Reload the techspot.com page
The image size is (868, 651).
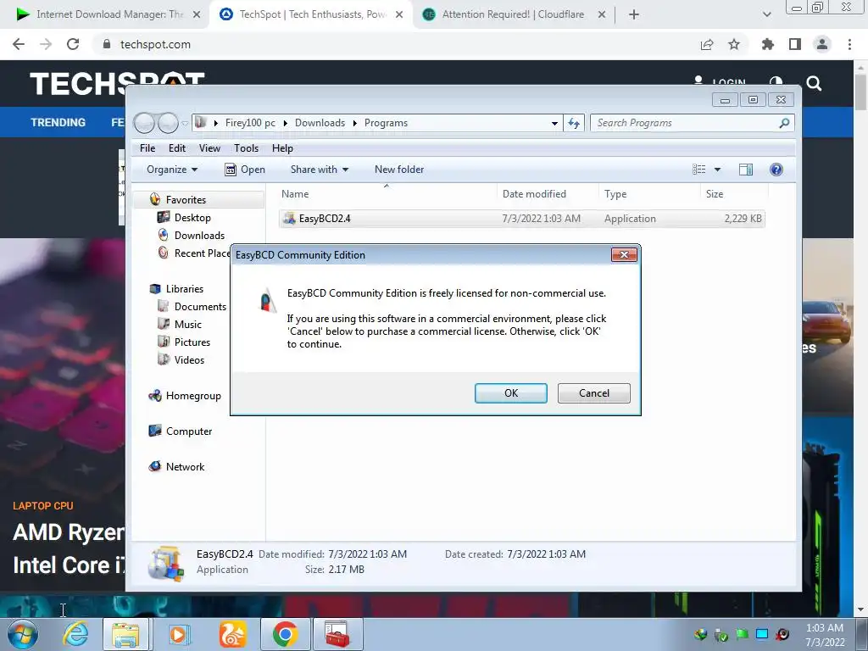(73, 44)
